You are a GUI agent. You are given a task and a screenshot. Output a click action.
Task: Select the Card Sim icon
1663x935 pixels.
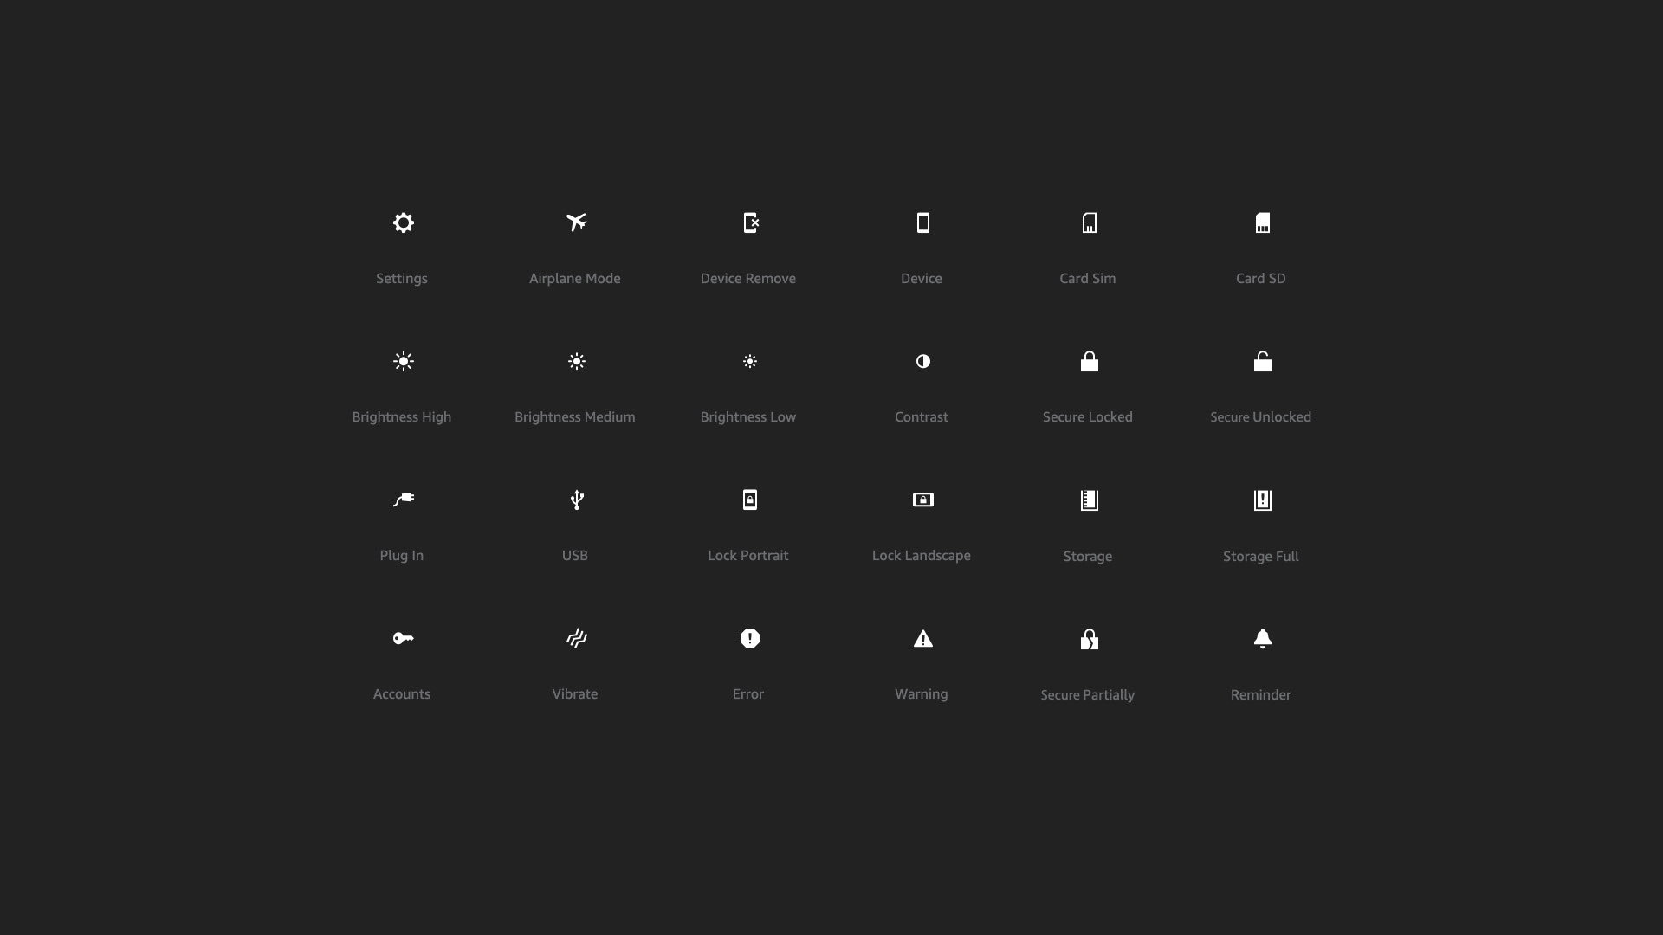click(x=1089, y=222)
